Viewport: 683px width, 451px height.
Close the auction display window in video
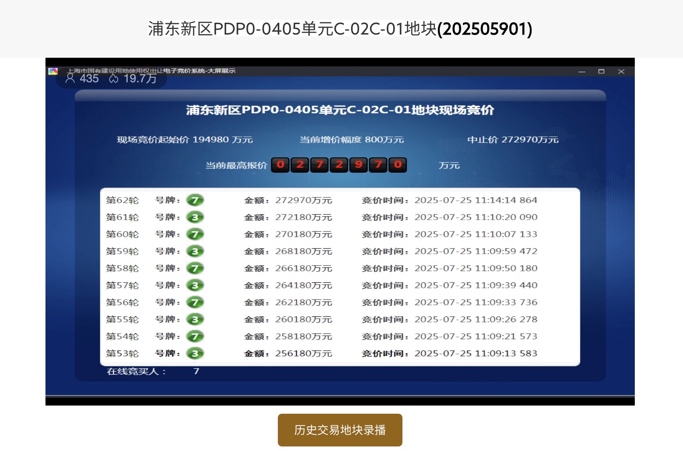(x=621, y=72)
